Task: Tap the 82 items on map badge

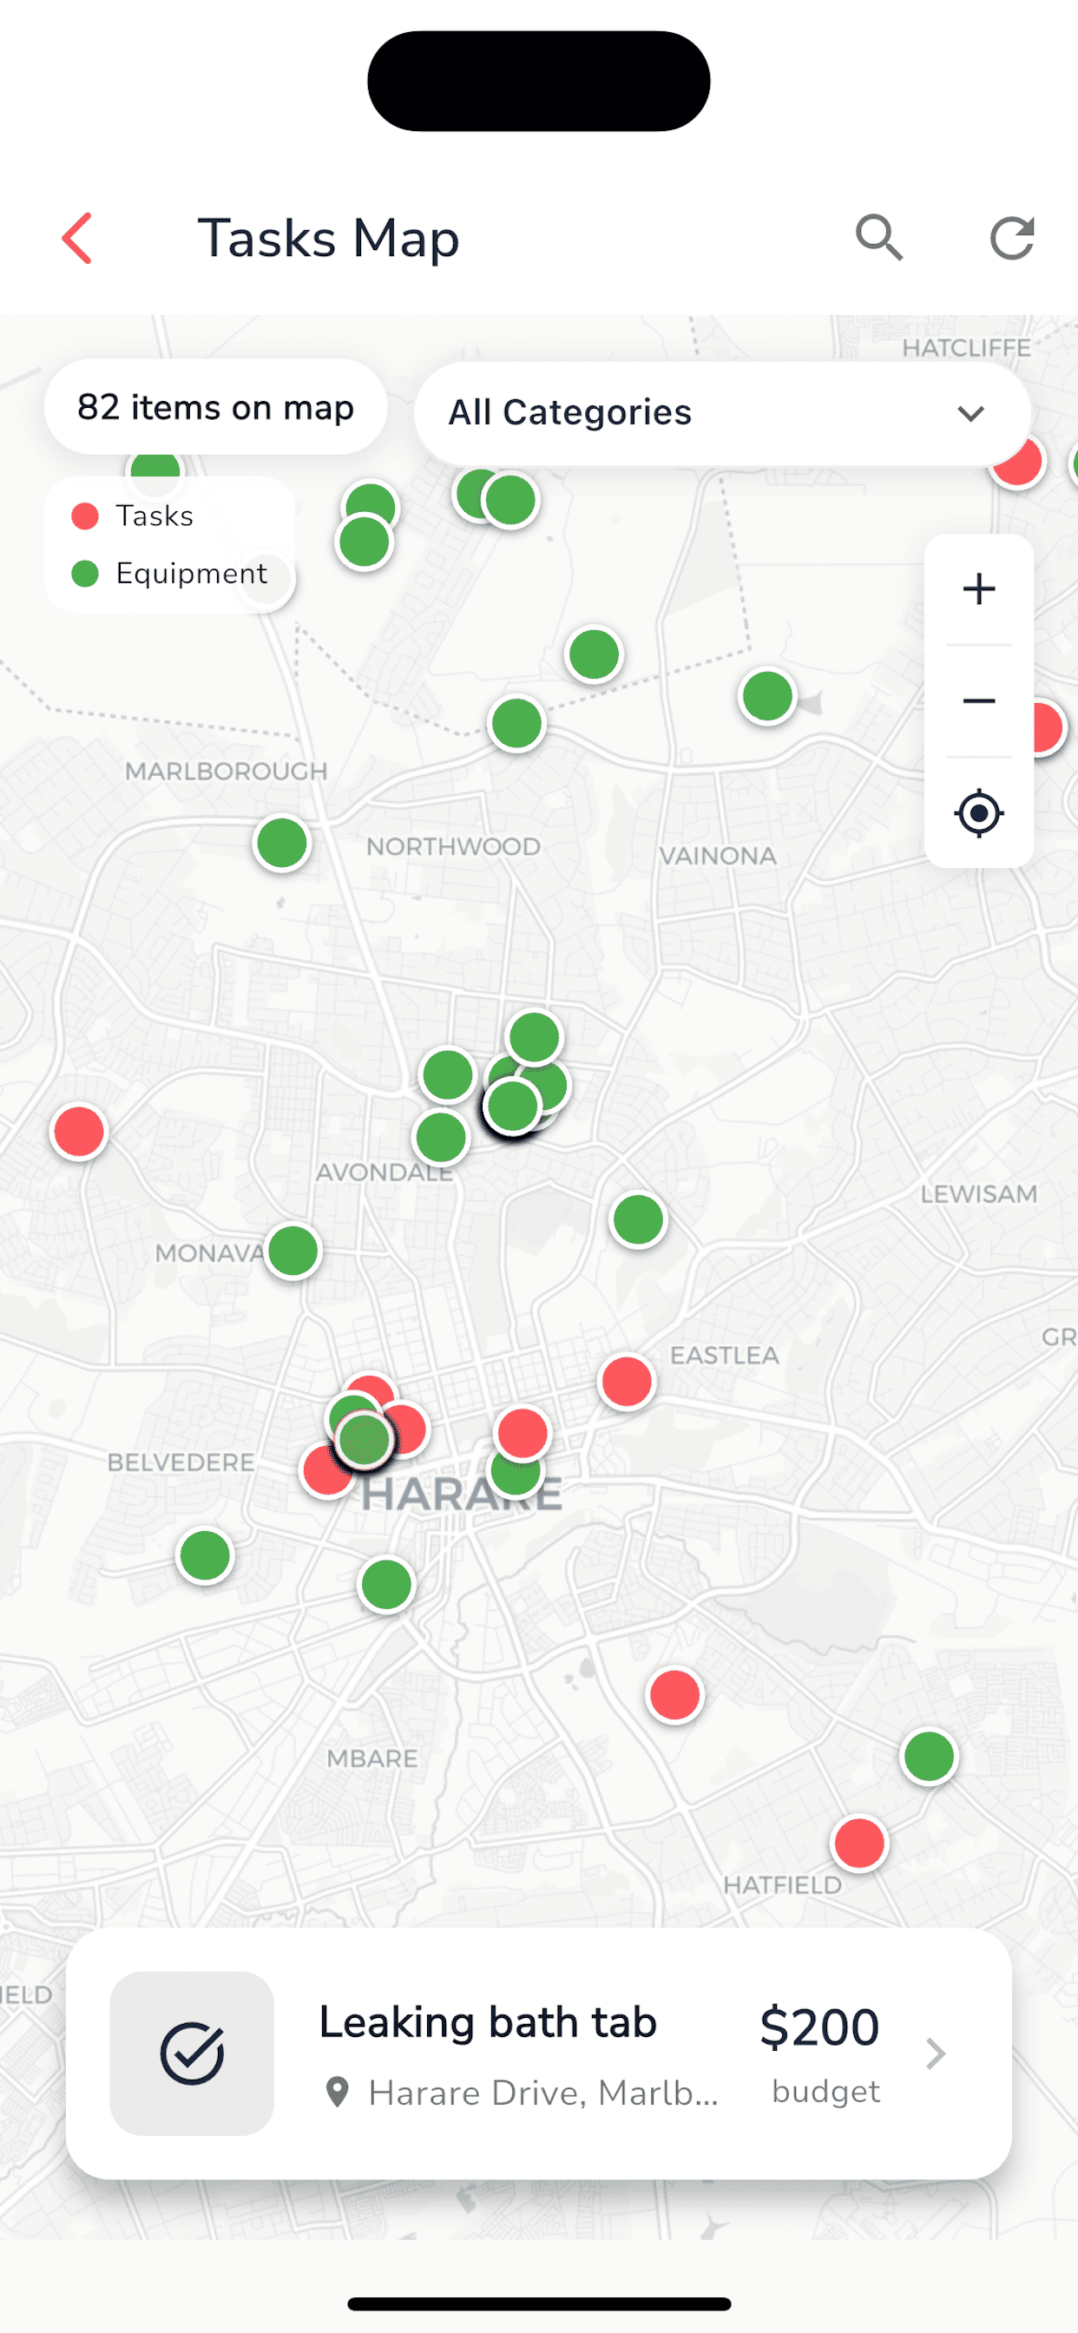Action: coord(215,408)
